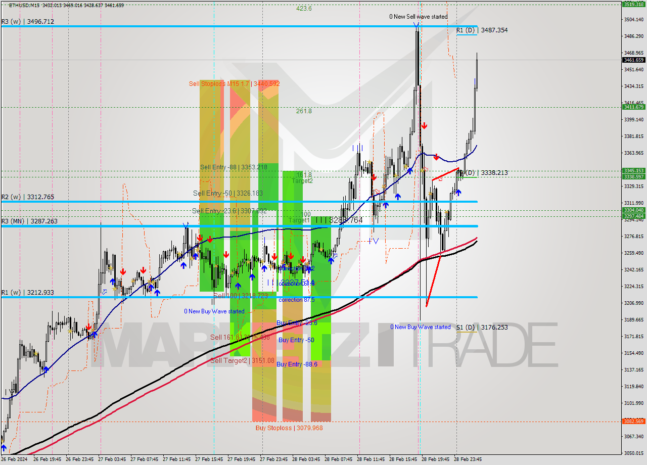The width and height of the screenshot is (647, 465).
Task: Click 3050.015 on the price axis
Action: pyautogui.click(x=633, y=453)
